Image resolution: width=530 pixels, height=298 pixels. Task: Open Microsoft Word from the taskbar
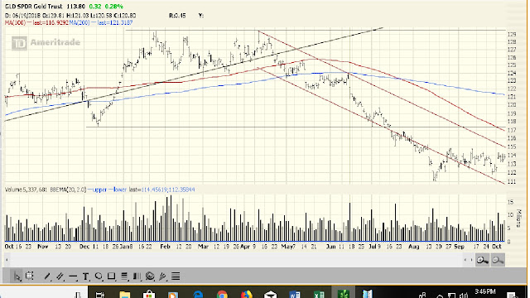(x=295, y=294)
